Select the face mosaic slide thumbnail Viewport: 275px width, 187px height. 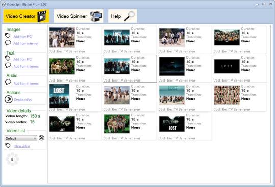(227, 95)
